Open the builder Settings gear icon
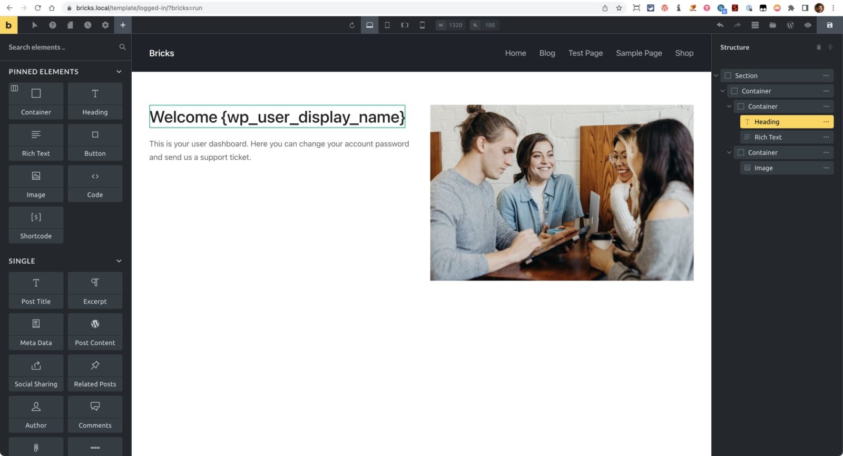Image resolution: width=843 pixels, height=456 pixels. [x=105, y=25]
